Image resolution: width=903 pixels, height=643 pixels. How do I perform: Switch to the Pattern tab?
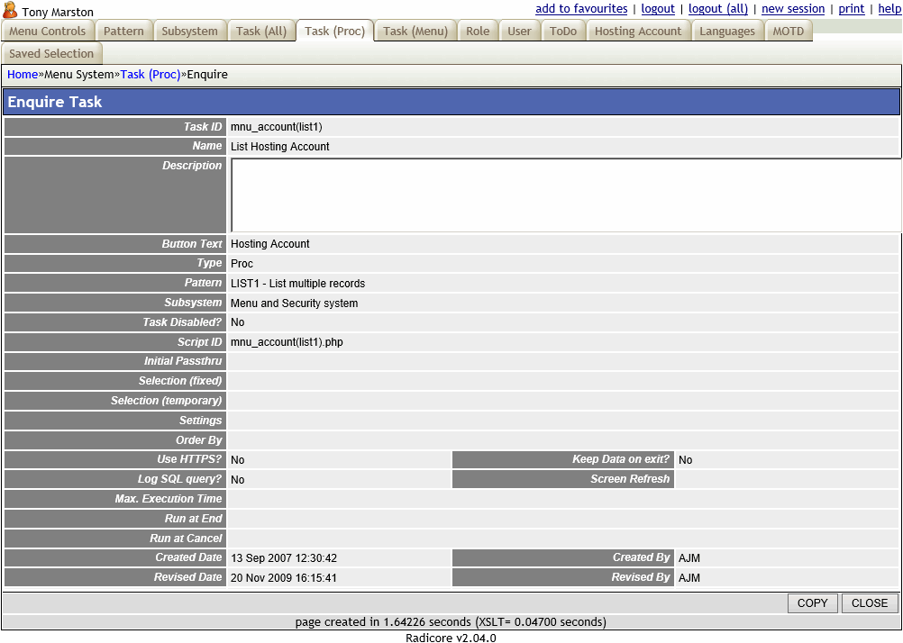pos(123,31)
